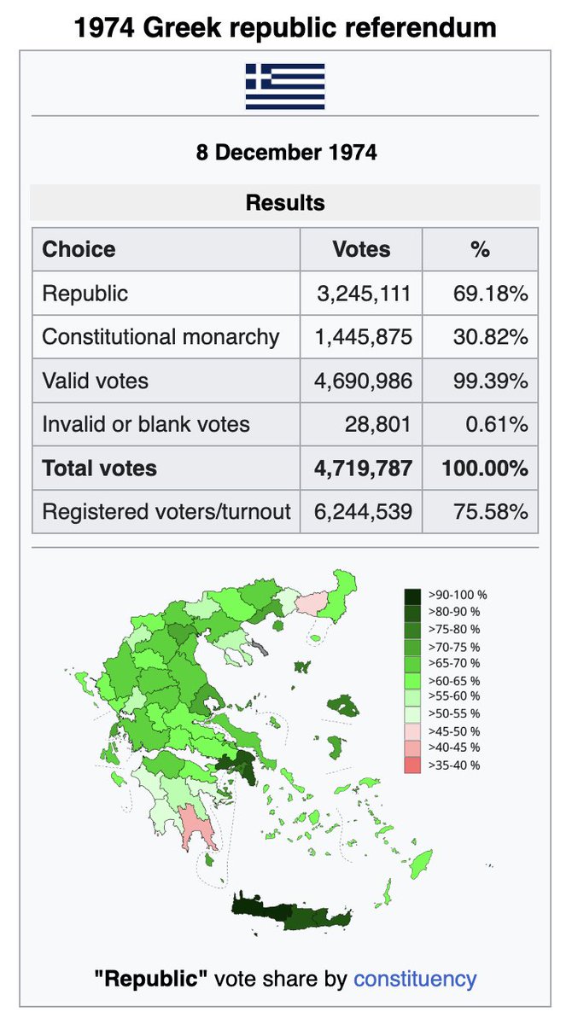Image resolution: width=572 pixels, height=1024 pixels.
Task: Select the >80-90 % legend swatch
Action: (413, 612)
